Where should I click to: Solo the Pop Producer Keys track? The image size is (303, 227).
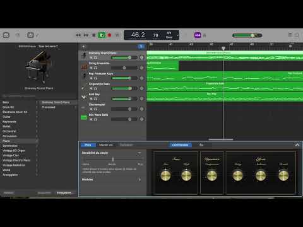click(95, 78)
